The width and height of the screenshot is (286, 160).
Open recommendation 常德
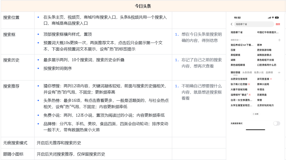tap(259, 100)
